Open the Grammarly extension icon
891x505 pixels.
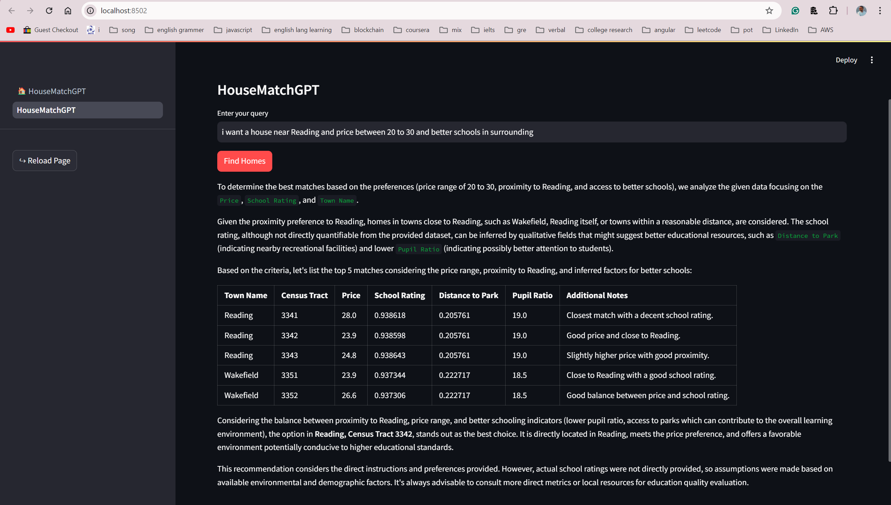pyautogui.click(x=795, y=10)
